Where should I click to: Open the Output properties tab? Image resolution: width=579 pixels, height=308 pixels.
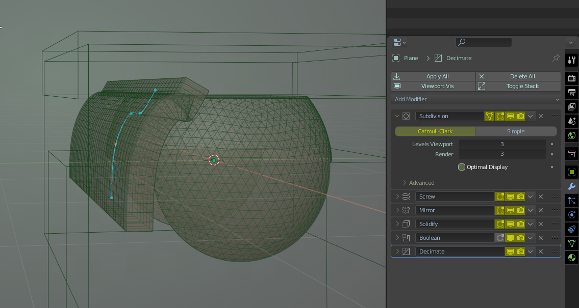pos(572,93)
